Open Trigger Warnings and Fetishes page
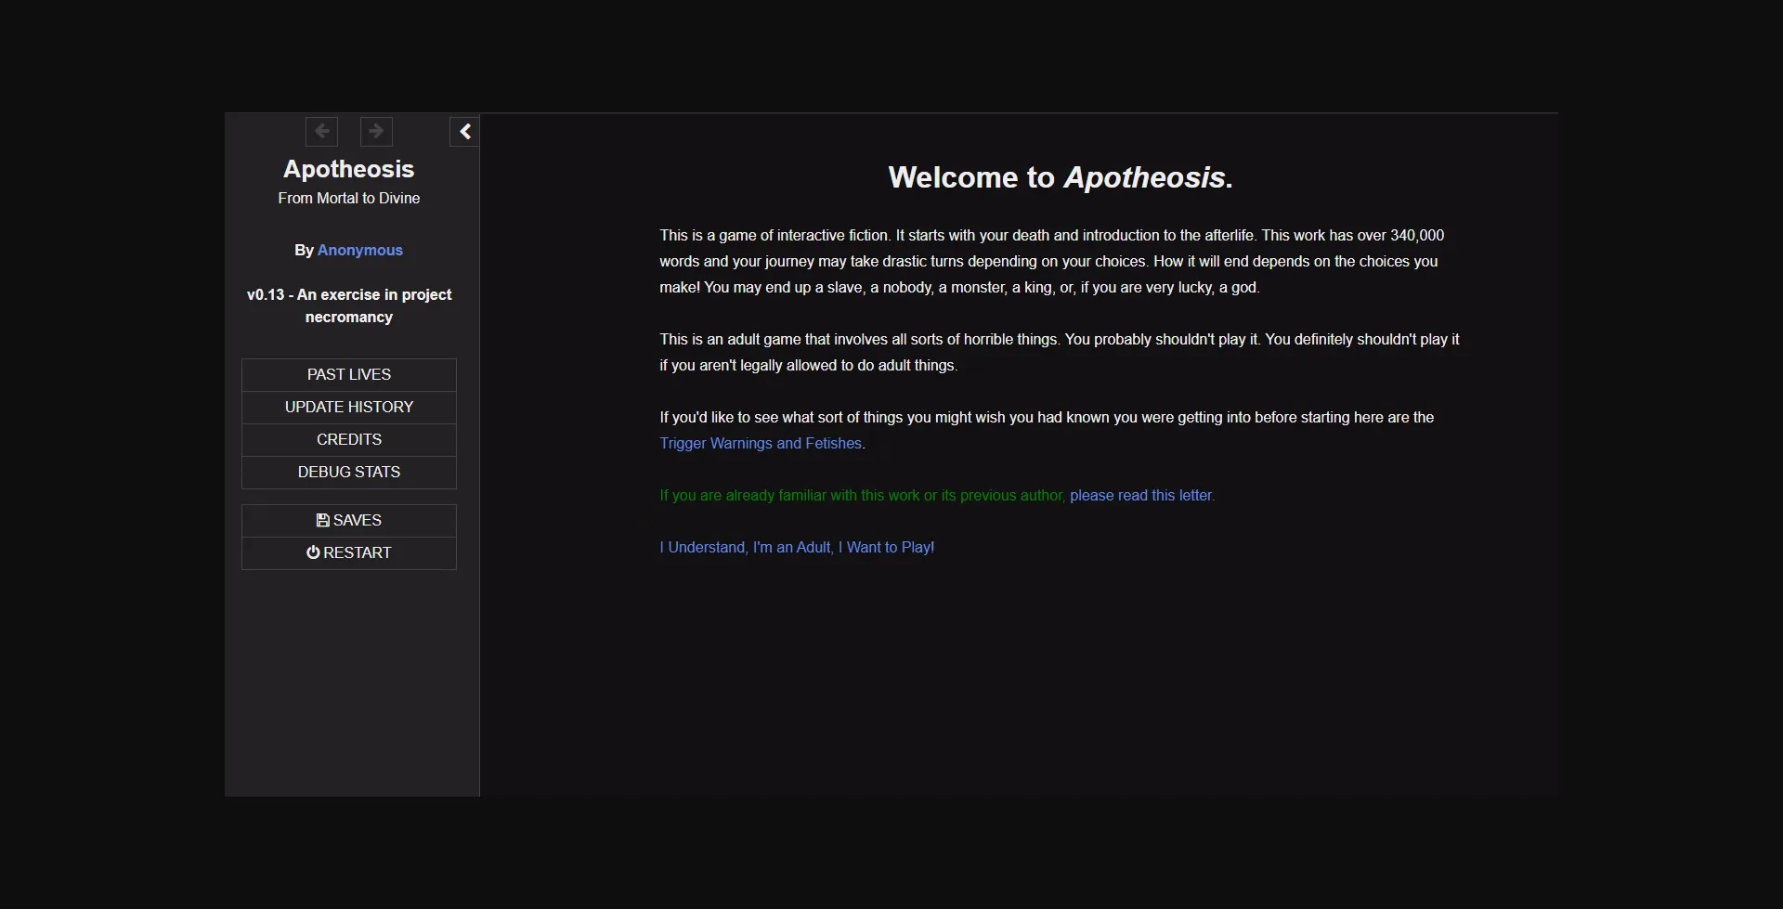This screenshot has width=1783, height=909. point(760,444)
